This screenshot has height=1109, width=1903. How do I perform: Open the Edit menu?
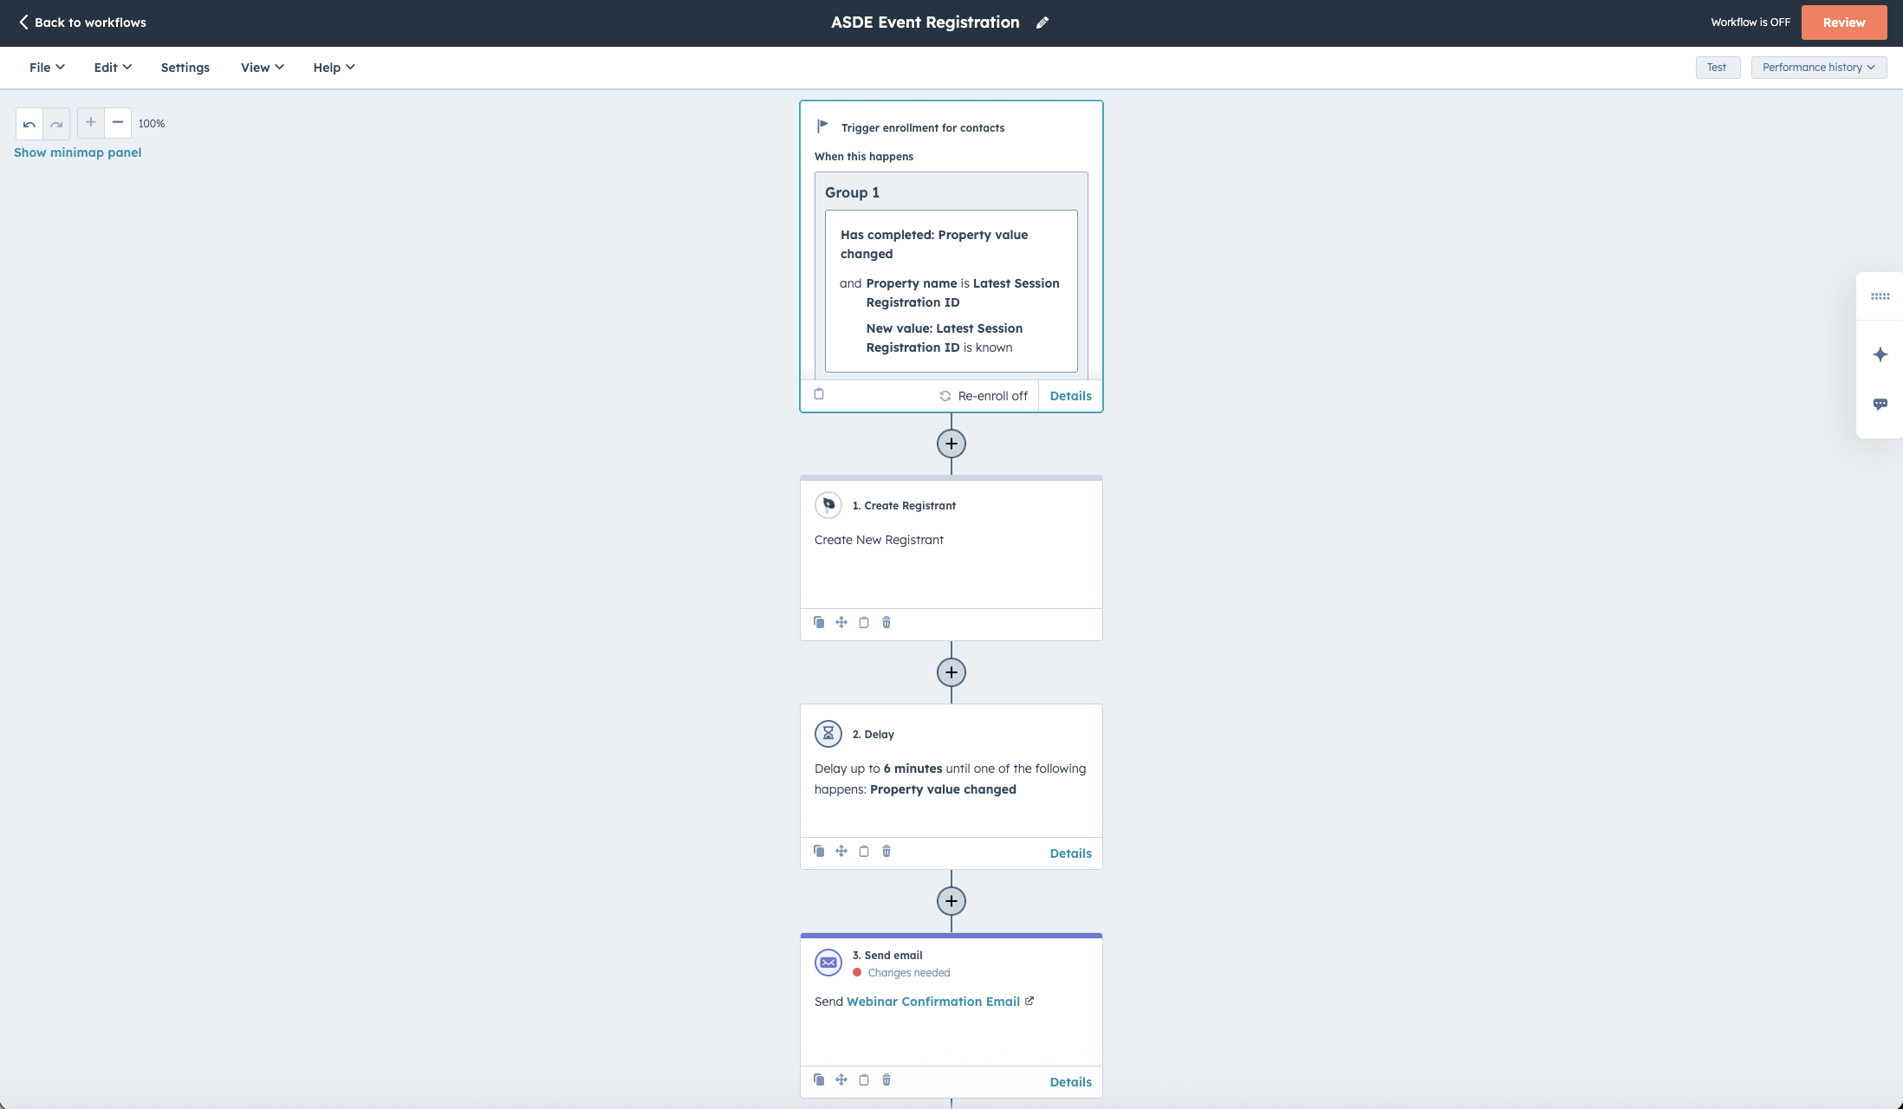tap(113, 68)
